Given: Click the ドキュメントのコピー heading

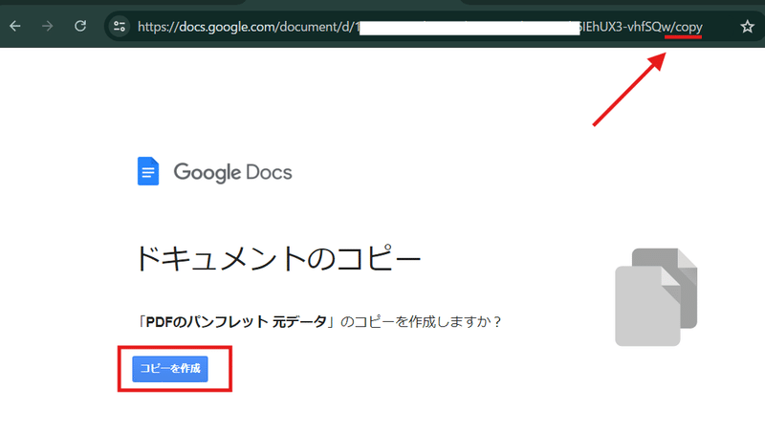Looking at the screenshot, I should pyautogui.click(x=278, y=258).
